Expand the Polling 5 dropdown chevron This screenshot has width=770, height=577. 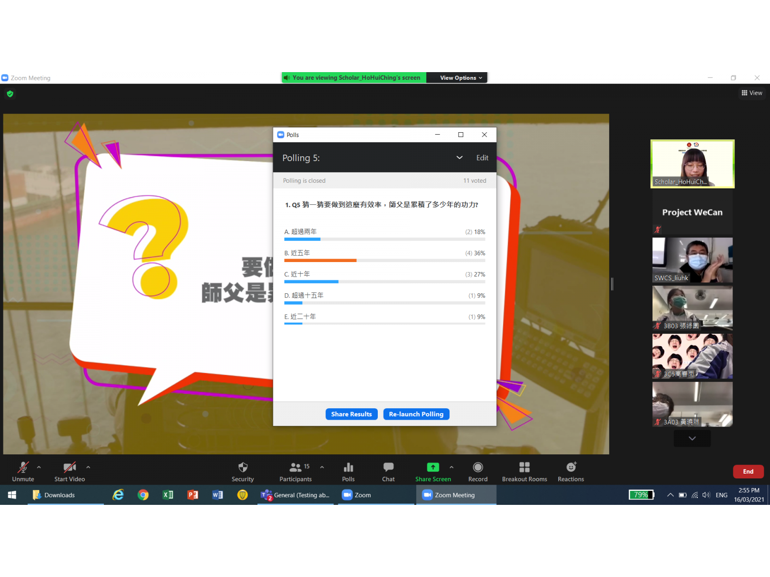[460, 158]
